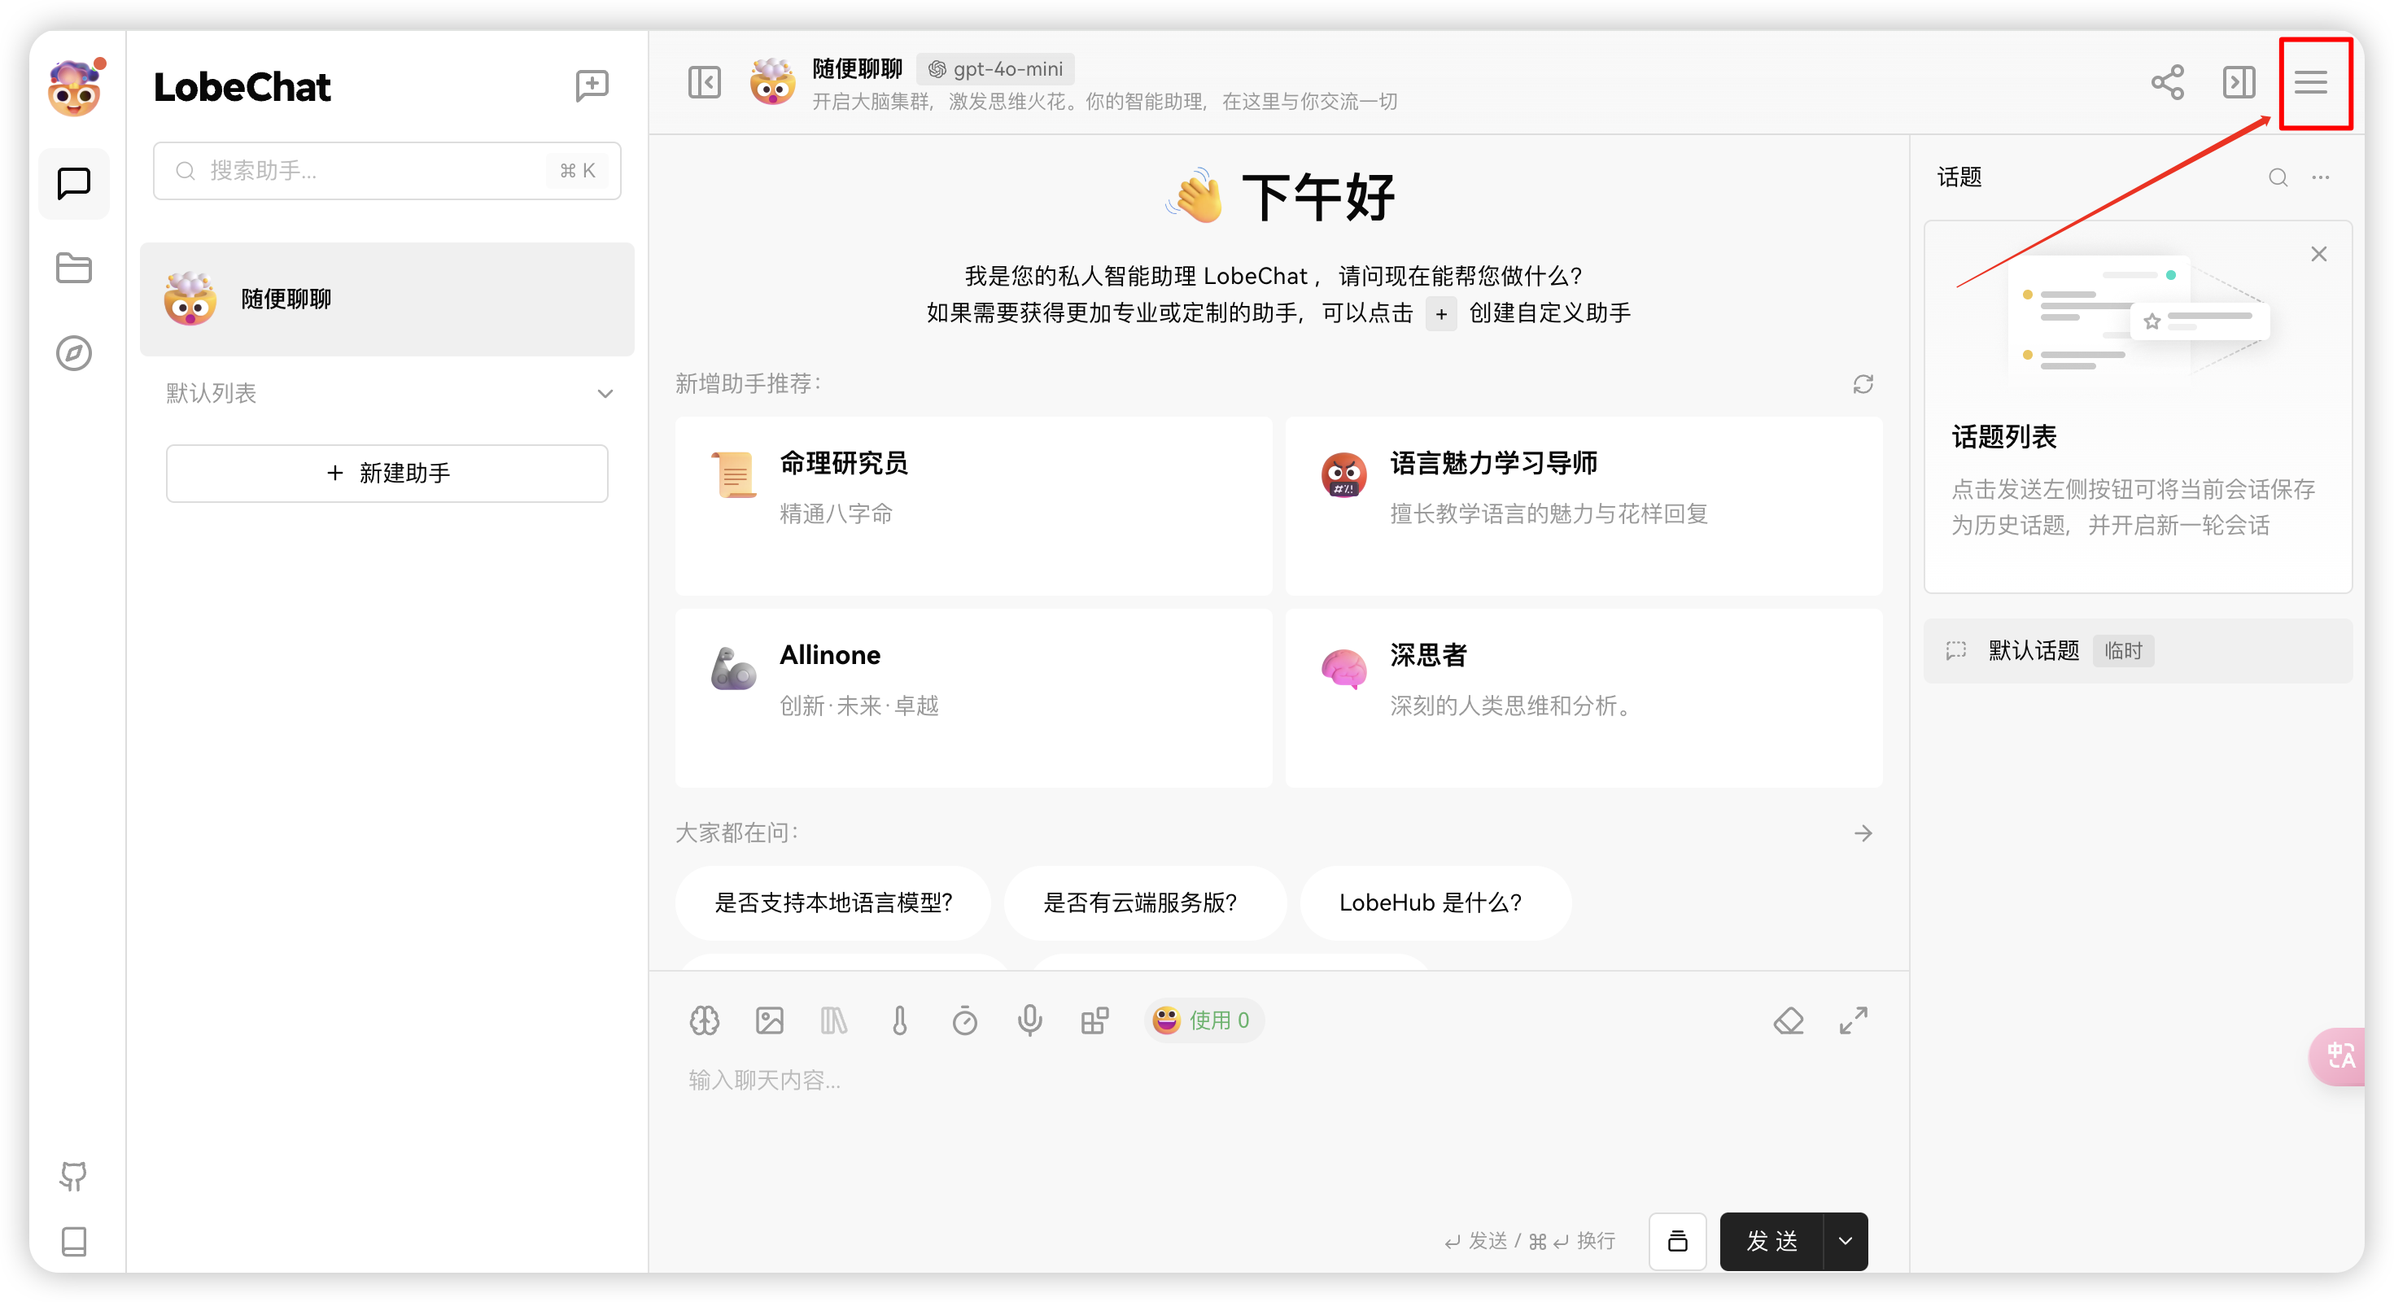Clear conversation with eraser icon

tap(1788, 1020)
